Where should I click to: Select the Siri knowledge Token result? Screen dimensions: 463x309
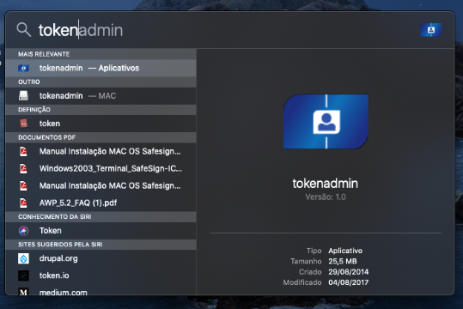tap(101, 231)
